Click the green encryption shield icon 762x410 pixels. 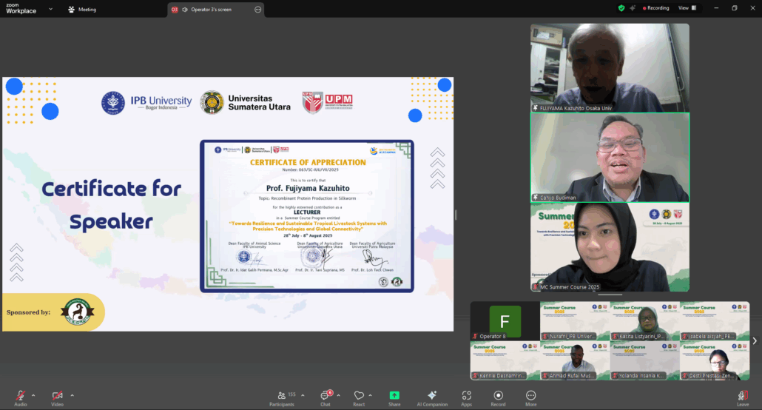pos(621,8)
